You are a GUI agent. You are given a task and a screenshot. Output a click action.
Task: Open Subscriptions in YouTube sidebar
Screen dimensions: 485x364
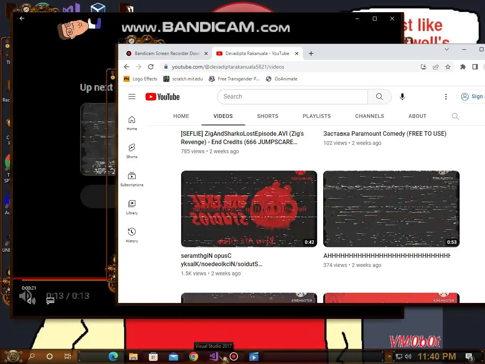click(132, 179)
